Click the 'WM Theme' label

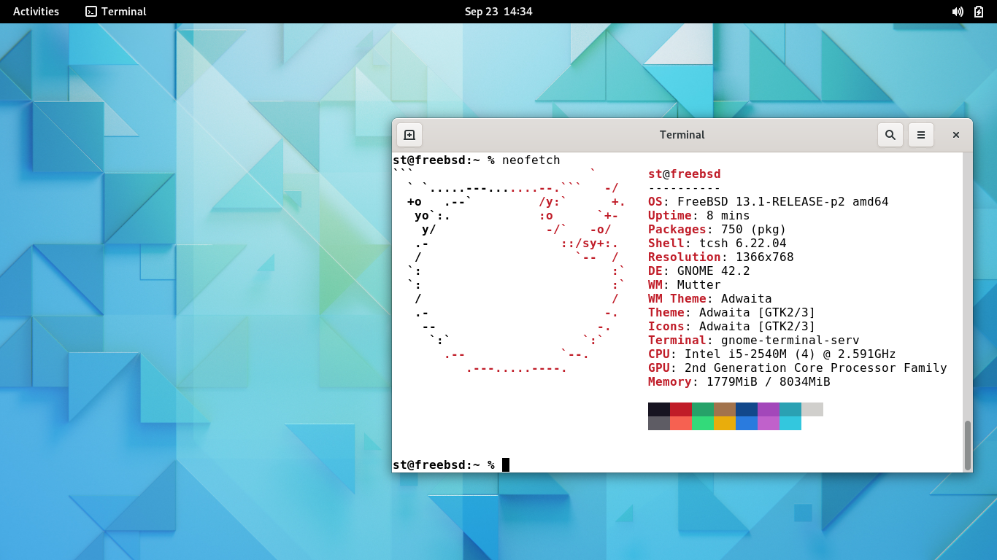[x=677, y=299]
